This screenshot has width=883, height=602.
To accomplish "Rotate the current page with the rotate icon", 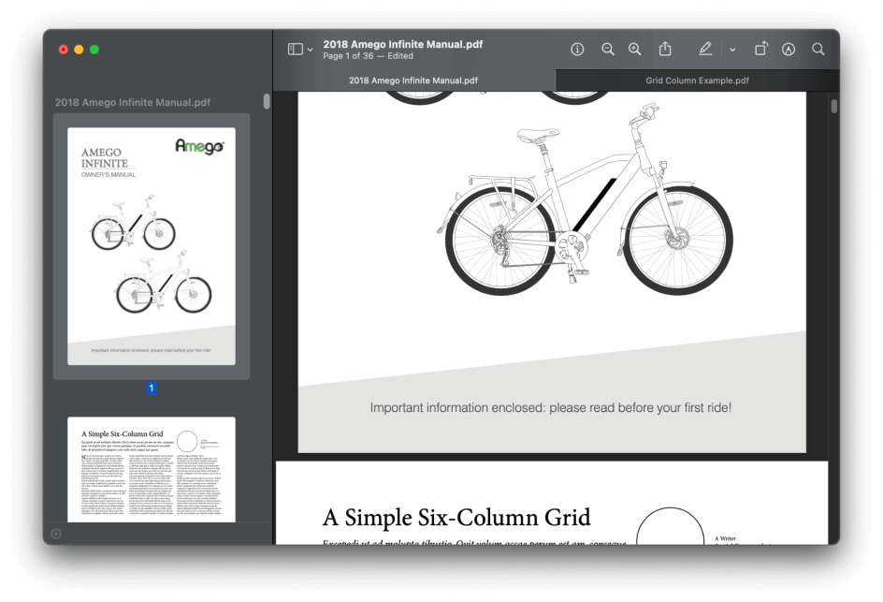I will pyautogui.click(x=760, y=49).
